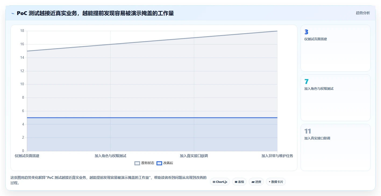Select the 表格 tag
Screen dimensions: 381x196
point(239,182)
